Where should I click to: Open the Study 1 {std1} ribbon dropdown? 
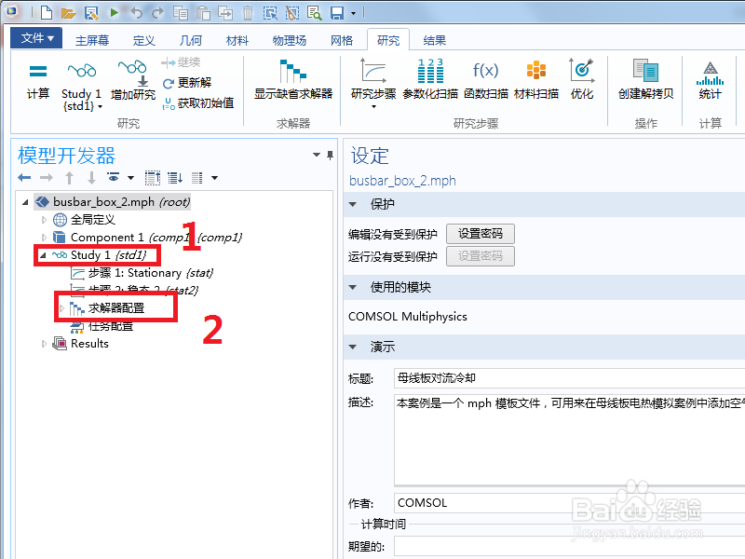tap(81, 86)
